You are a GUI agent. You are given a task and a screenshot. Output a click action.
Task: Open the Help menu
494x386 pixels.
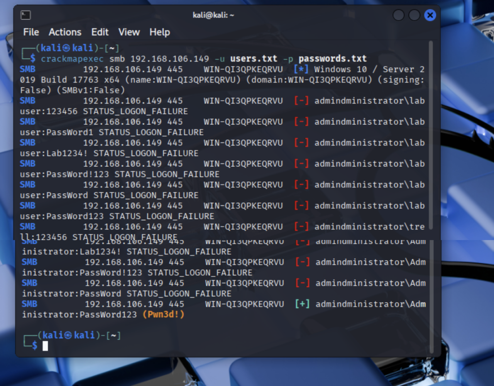(x=160, y=32)
